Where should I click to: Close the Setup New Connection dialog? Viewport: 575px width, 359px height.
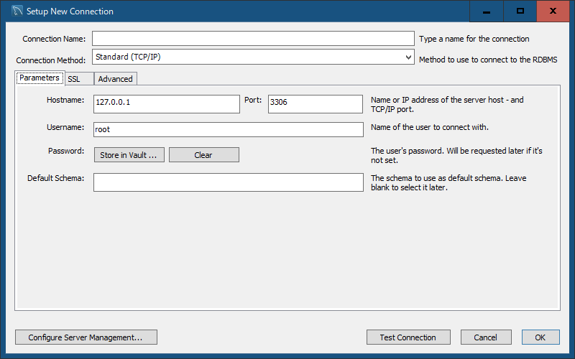(x=553, y=11)
